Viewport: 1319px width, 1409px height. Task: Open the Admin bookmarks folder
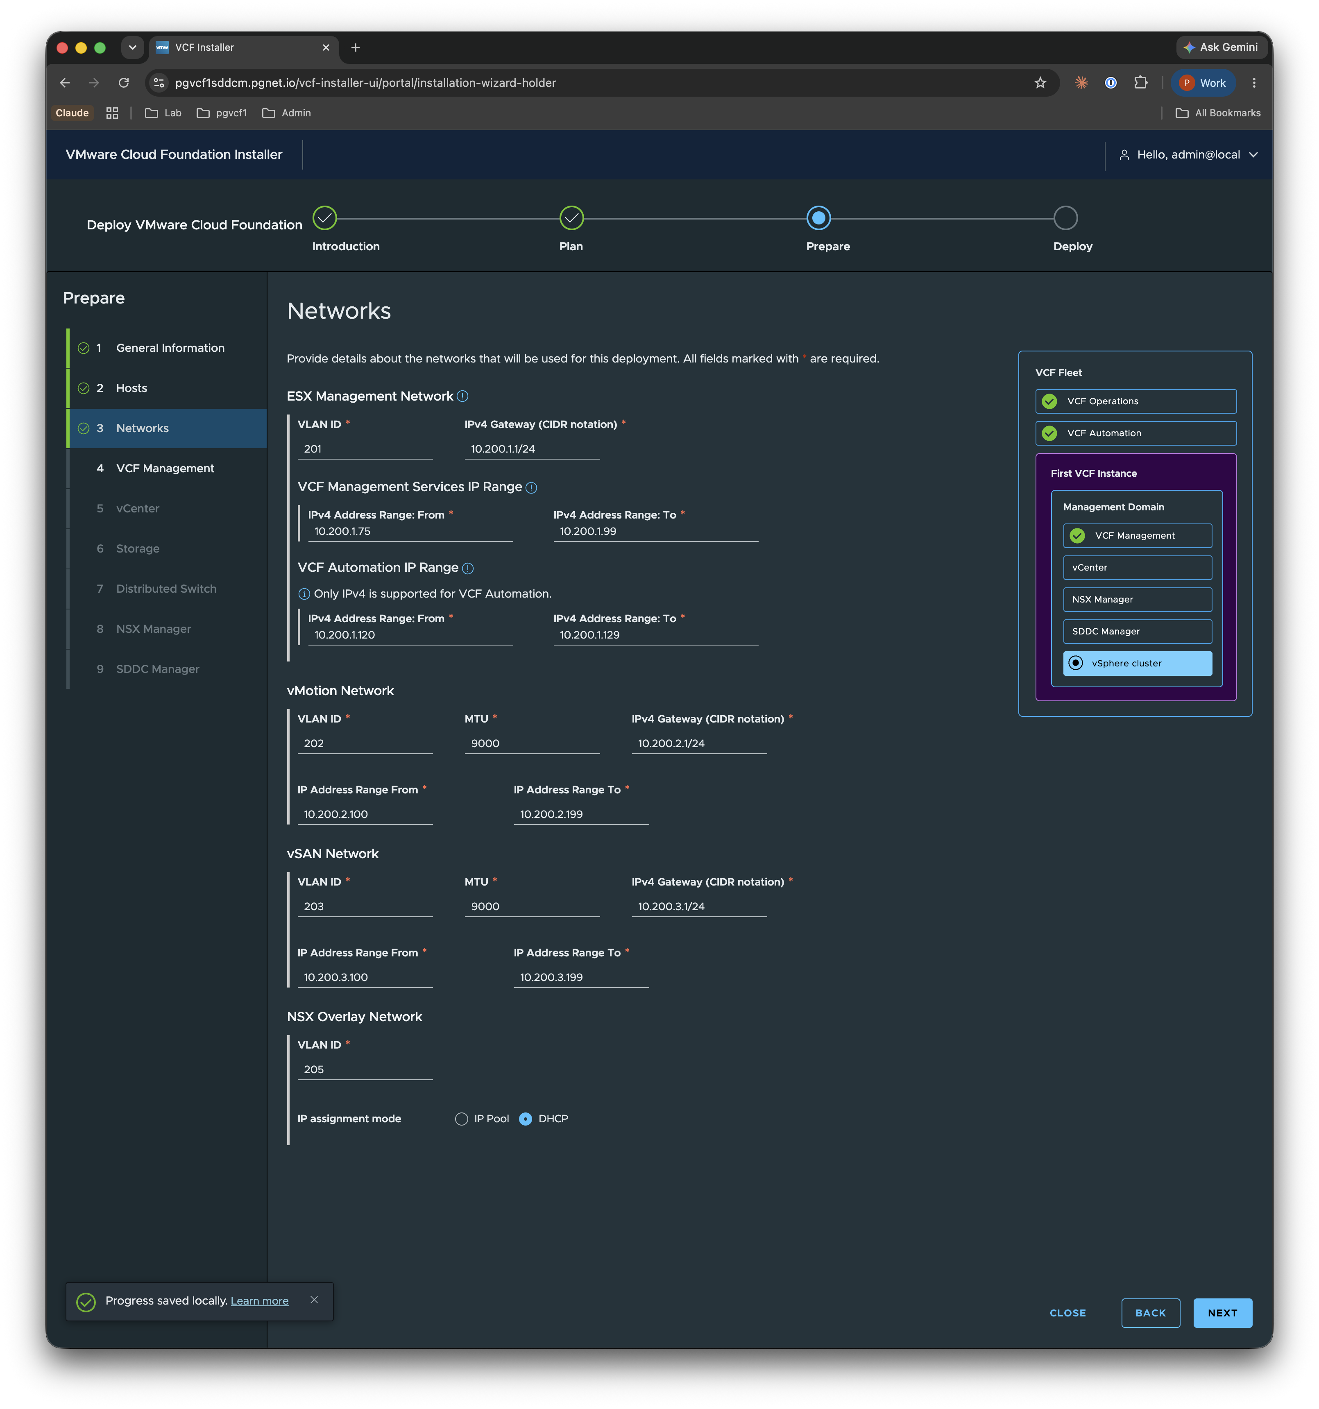tap(286, 113)
